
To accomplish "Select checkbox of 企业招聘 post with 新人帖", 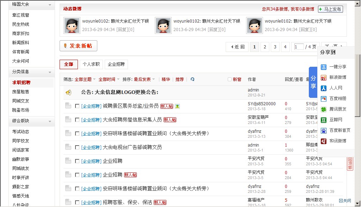I will (77, 175).
